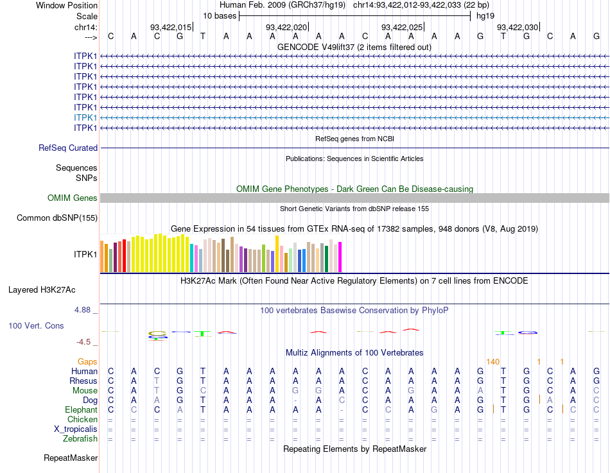The image size is (610, 473).
Task: Click the chr14: ruler label
Action: [x=86, y=27]
